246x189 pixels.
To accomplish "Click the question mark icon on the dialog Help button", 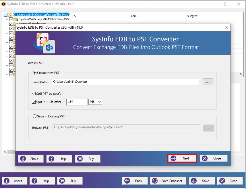I will tap(51, 159).
